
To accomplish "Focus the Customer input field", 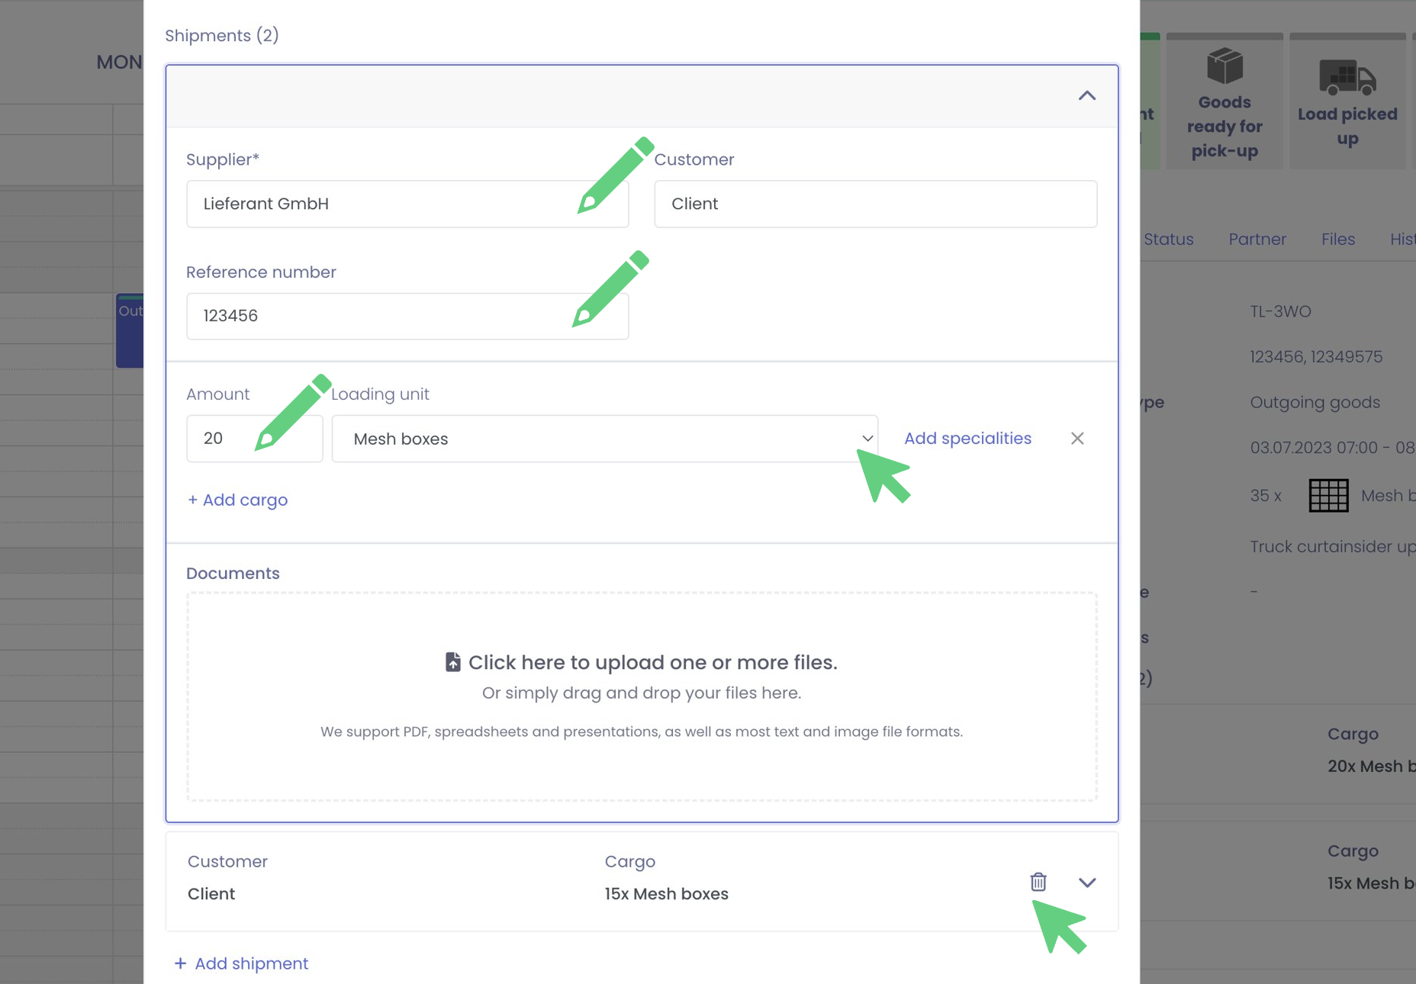I will coord(875,204).
